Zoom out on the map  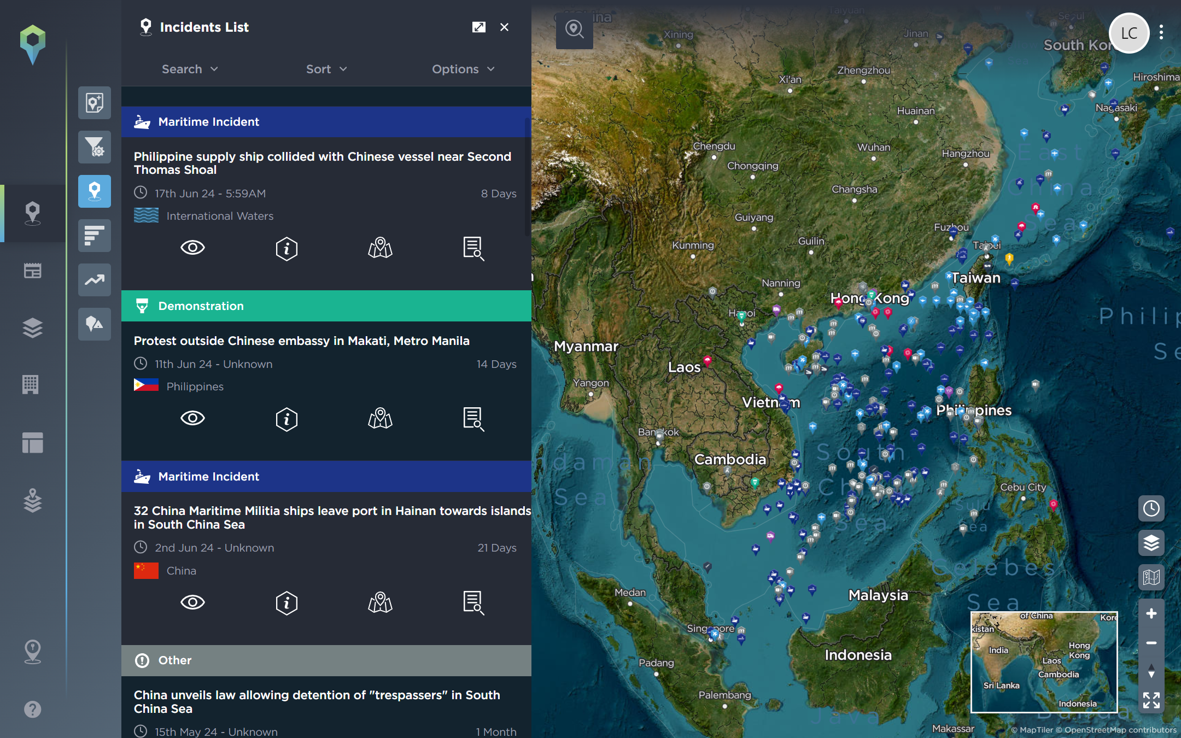[1151, 643]
